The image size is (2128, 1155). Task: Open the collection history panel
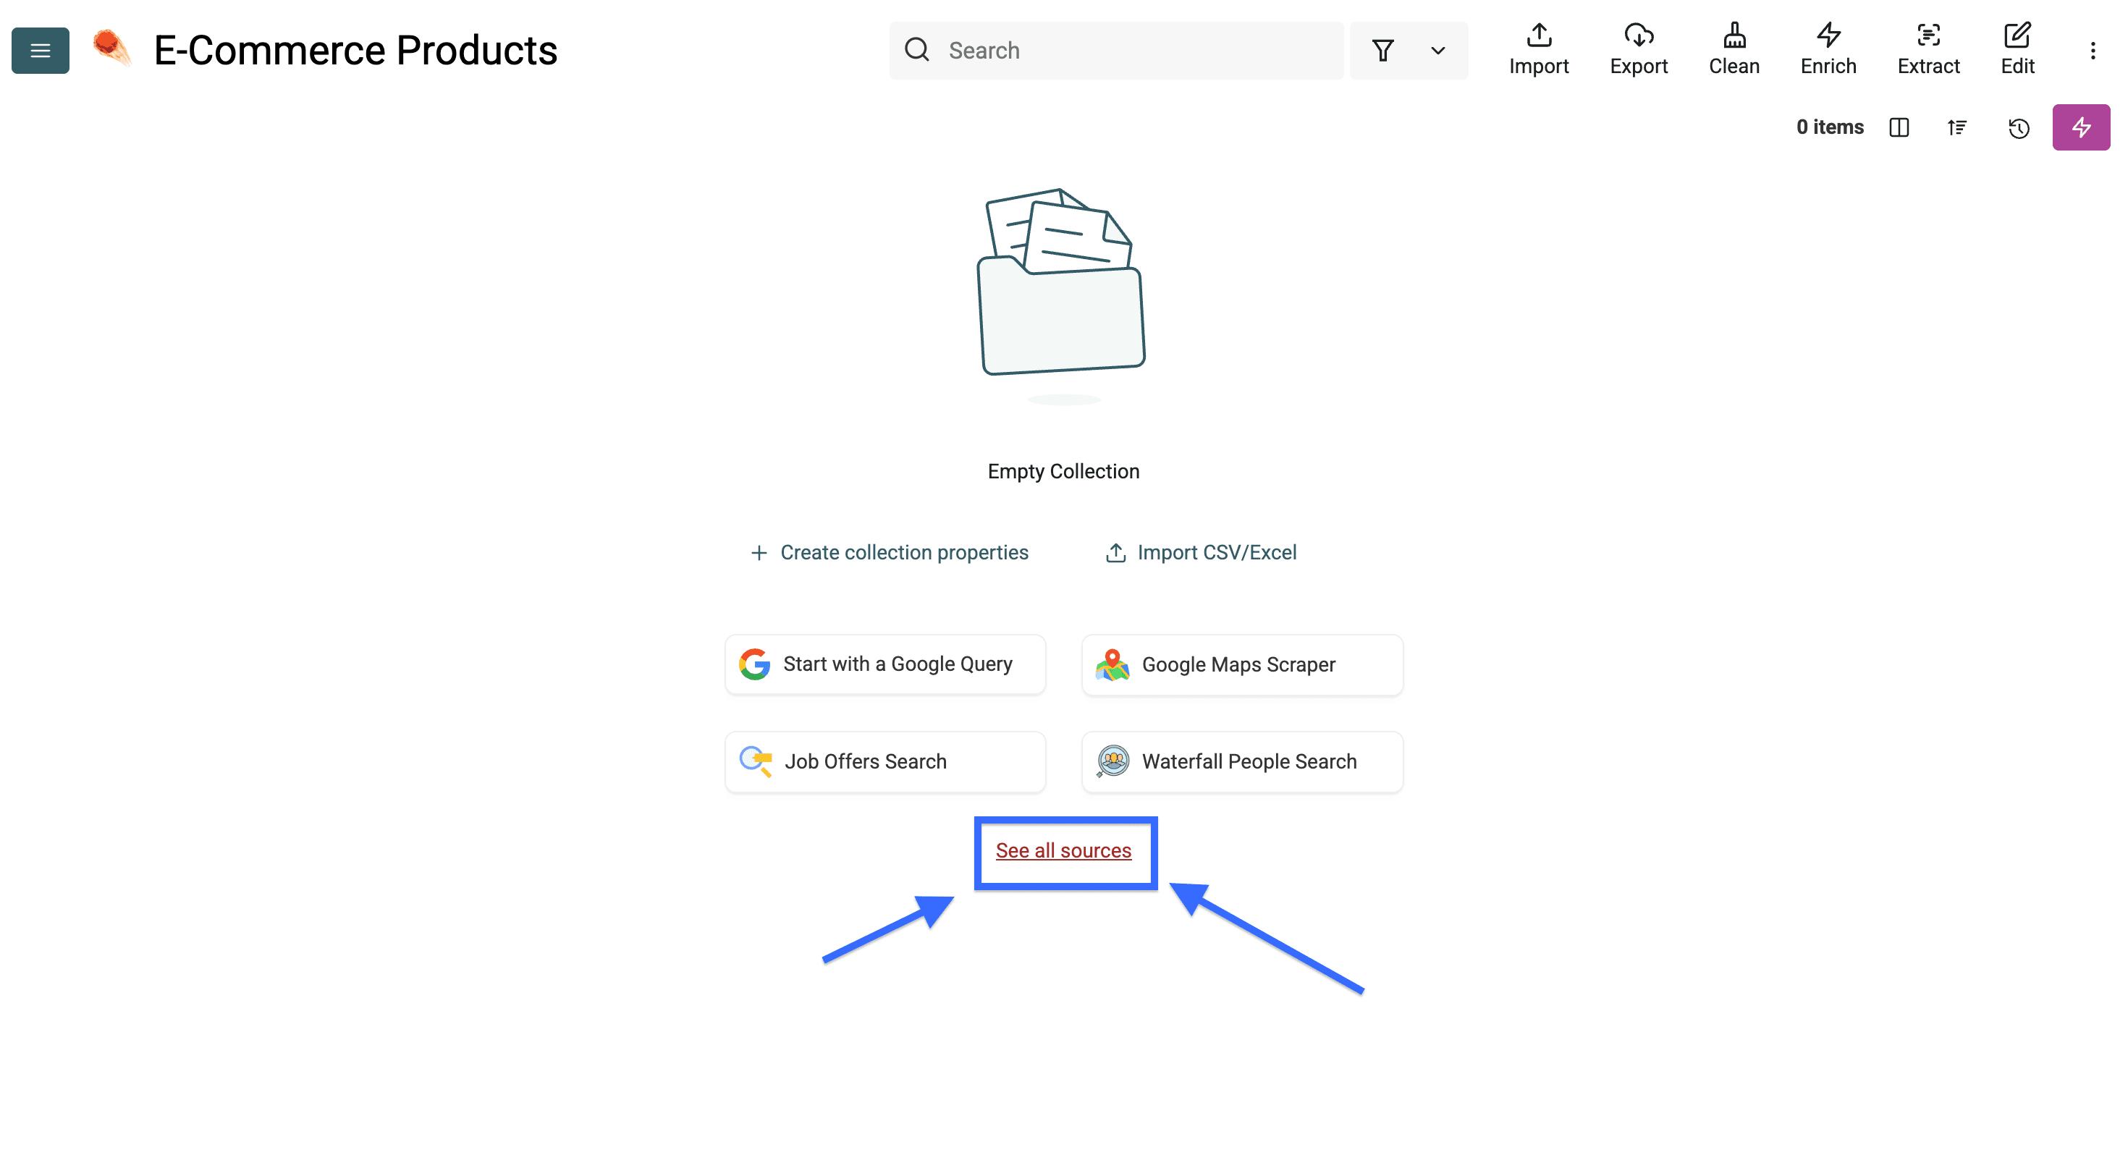click(2018, 127)
